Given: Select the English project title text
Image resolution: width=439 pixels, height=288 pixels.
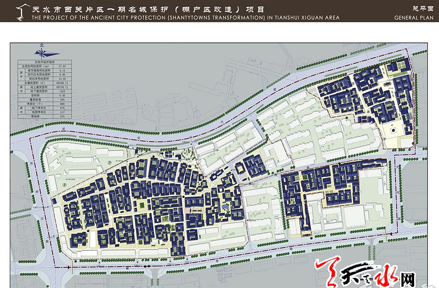Looking at the screenshot, I should coord(185,18).
